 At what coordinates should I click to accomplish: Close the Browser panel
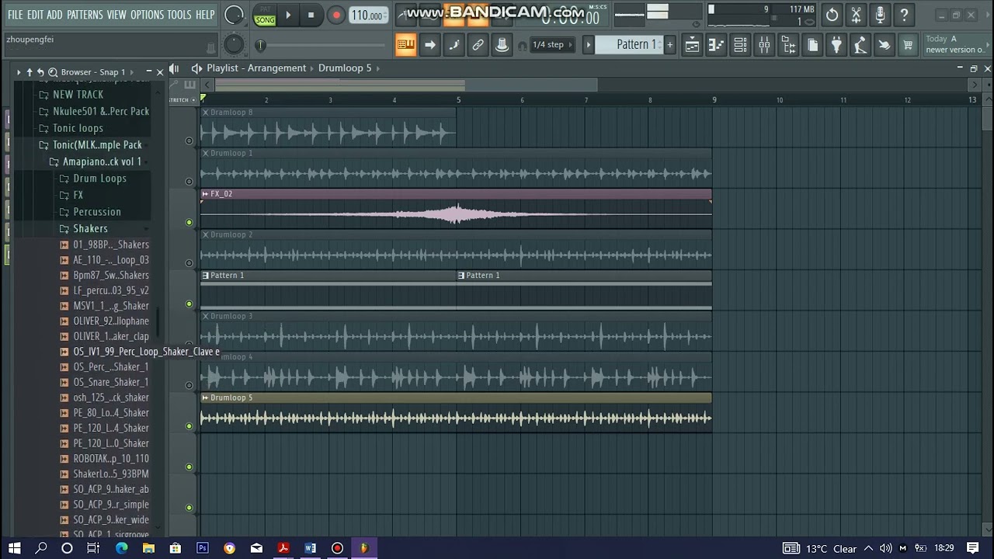(160, 71)
